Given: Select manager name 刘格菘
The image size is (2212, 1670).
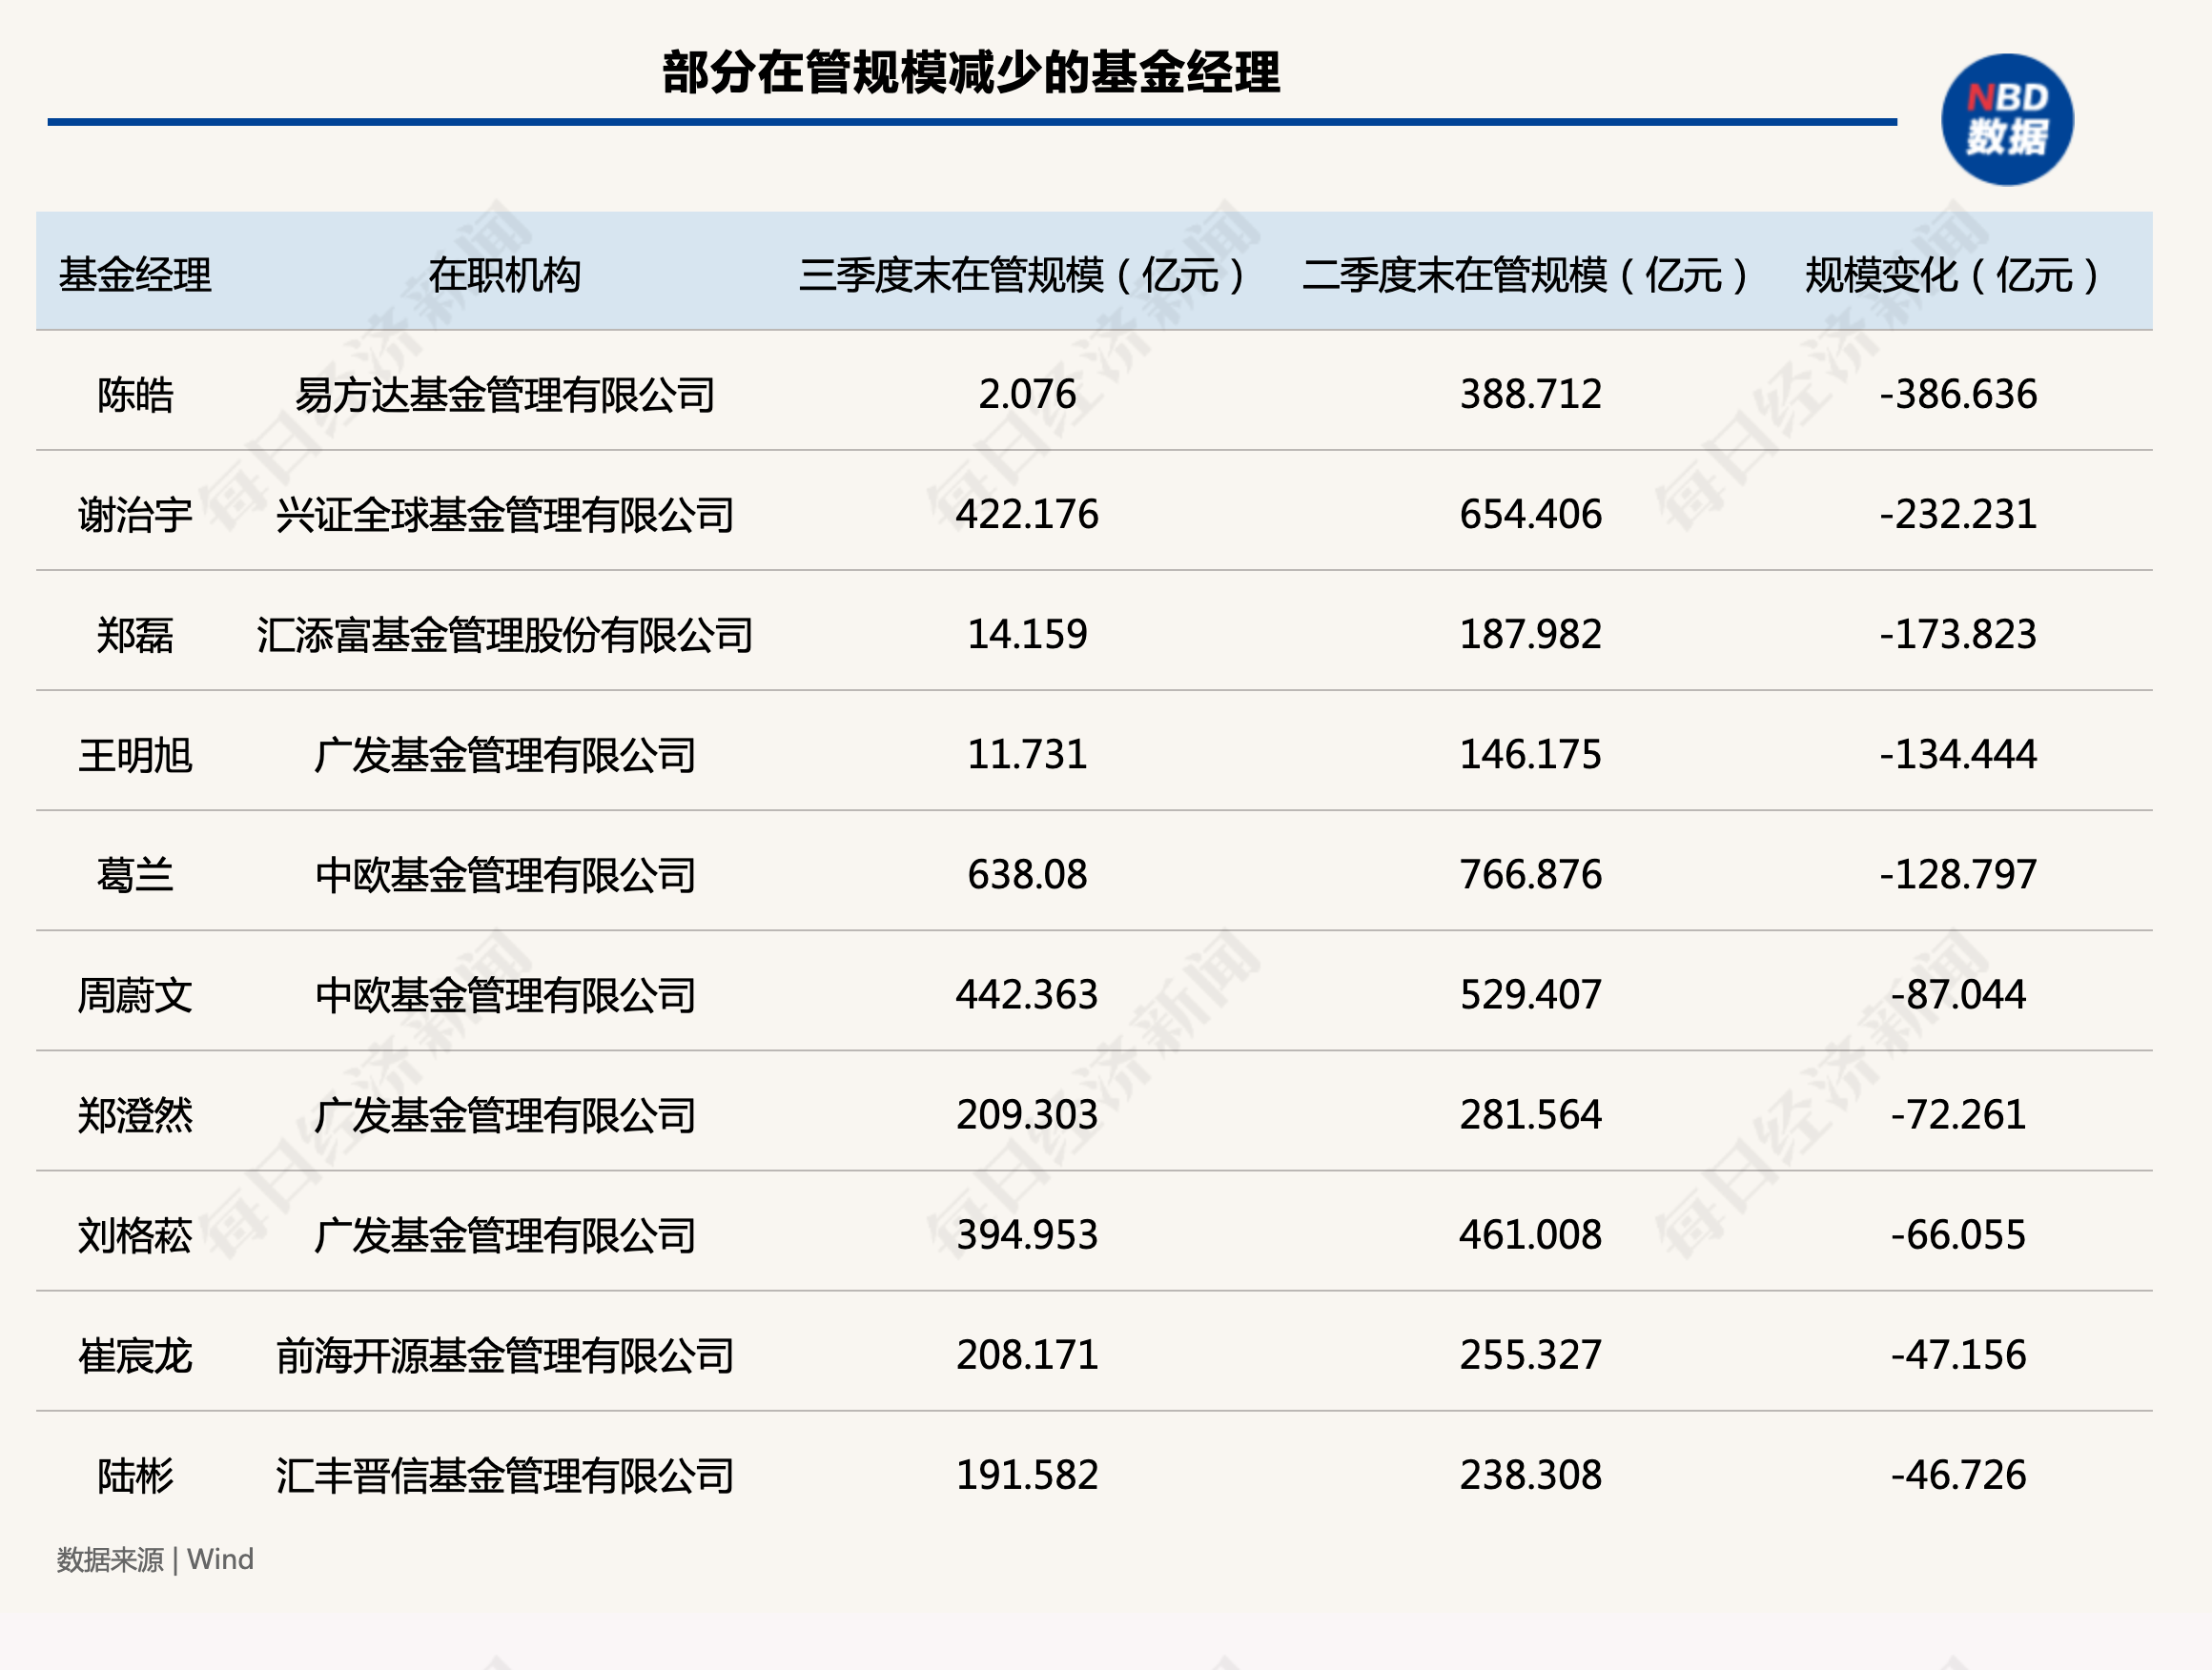Looking at the screenshot, I should [x=135, y=1235].
